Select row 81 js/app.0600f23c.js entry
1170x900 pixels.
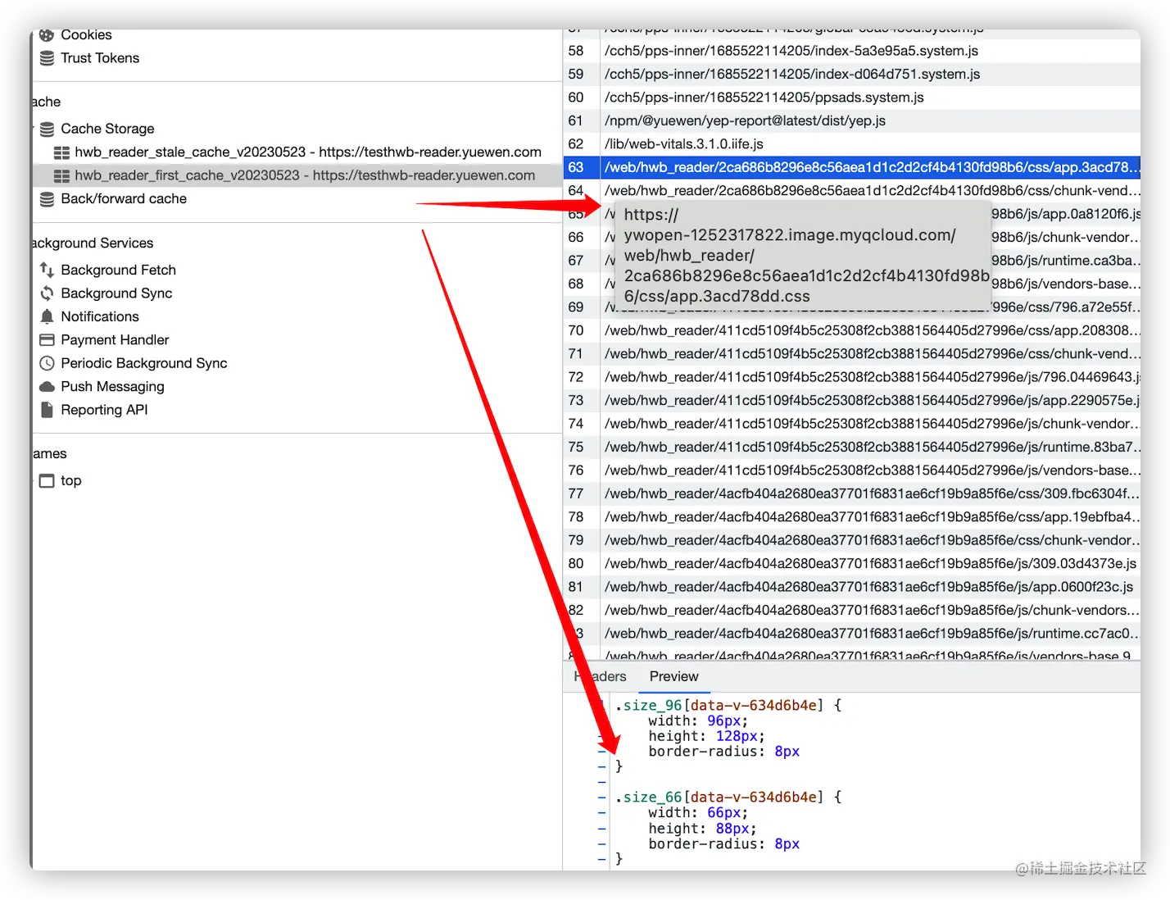(852, 587)
